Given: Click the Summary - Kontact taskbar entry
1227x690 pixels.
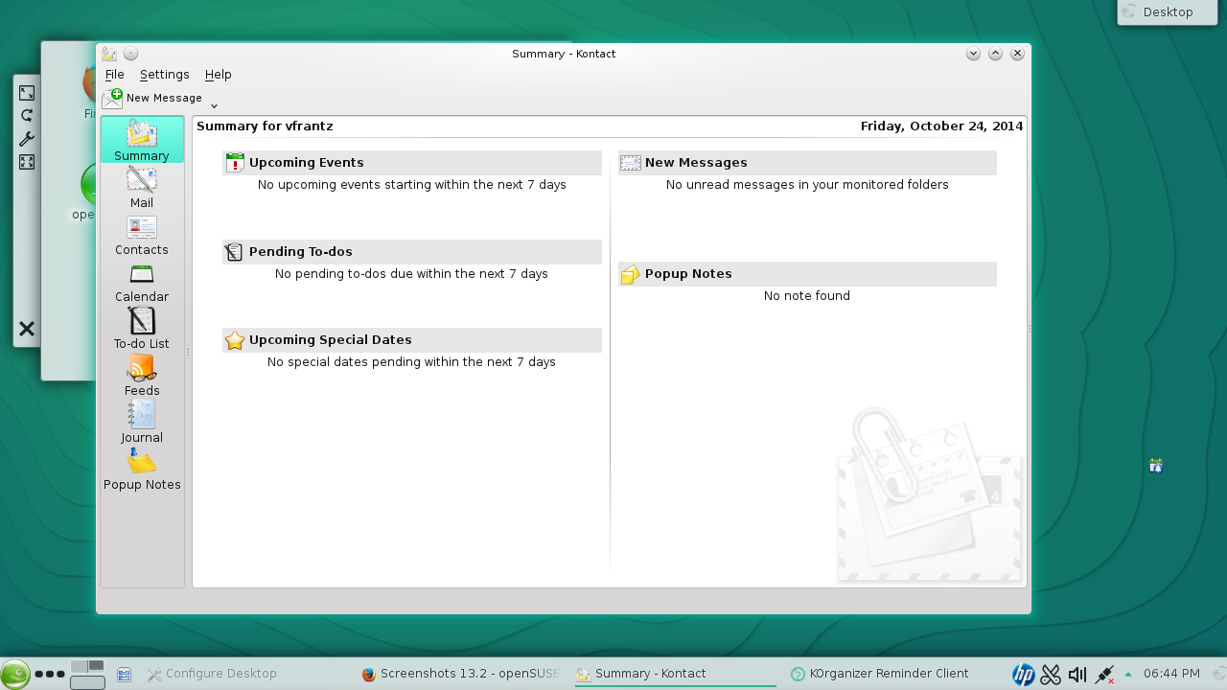Looking at the screenshot, I should point(676,674).
